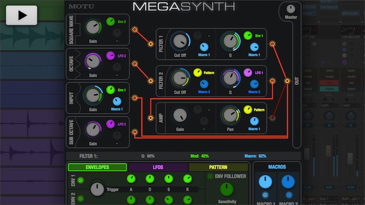
Task: Click the Square Wave Gain knob
Action: (x=93, y=27)
